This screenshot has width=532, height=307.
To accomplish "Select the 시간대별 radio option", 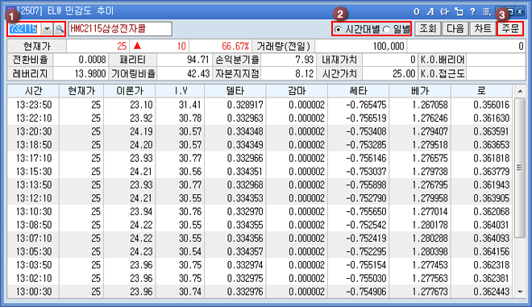I will pos(356,30).
